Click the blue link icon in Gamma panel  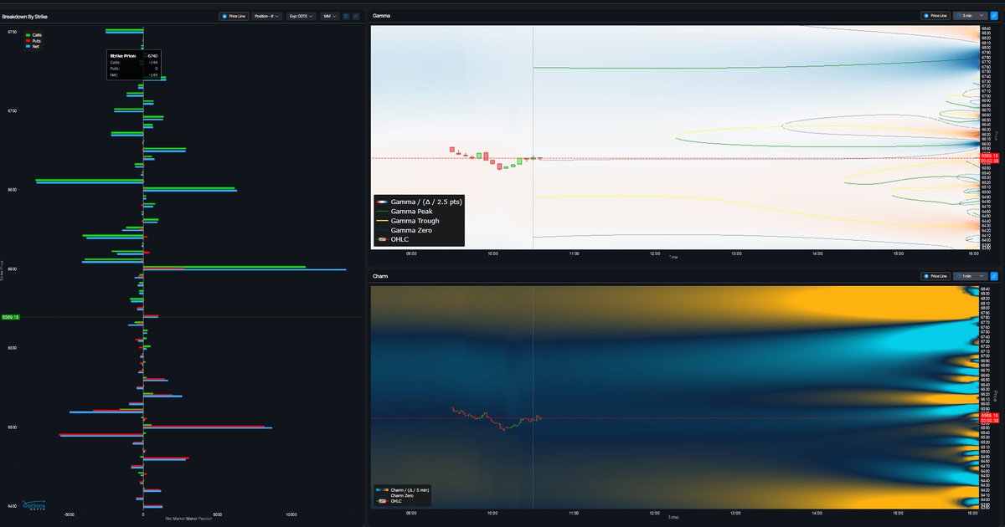click(x=994, y=16)
